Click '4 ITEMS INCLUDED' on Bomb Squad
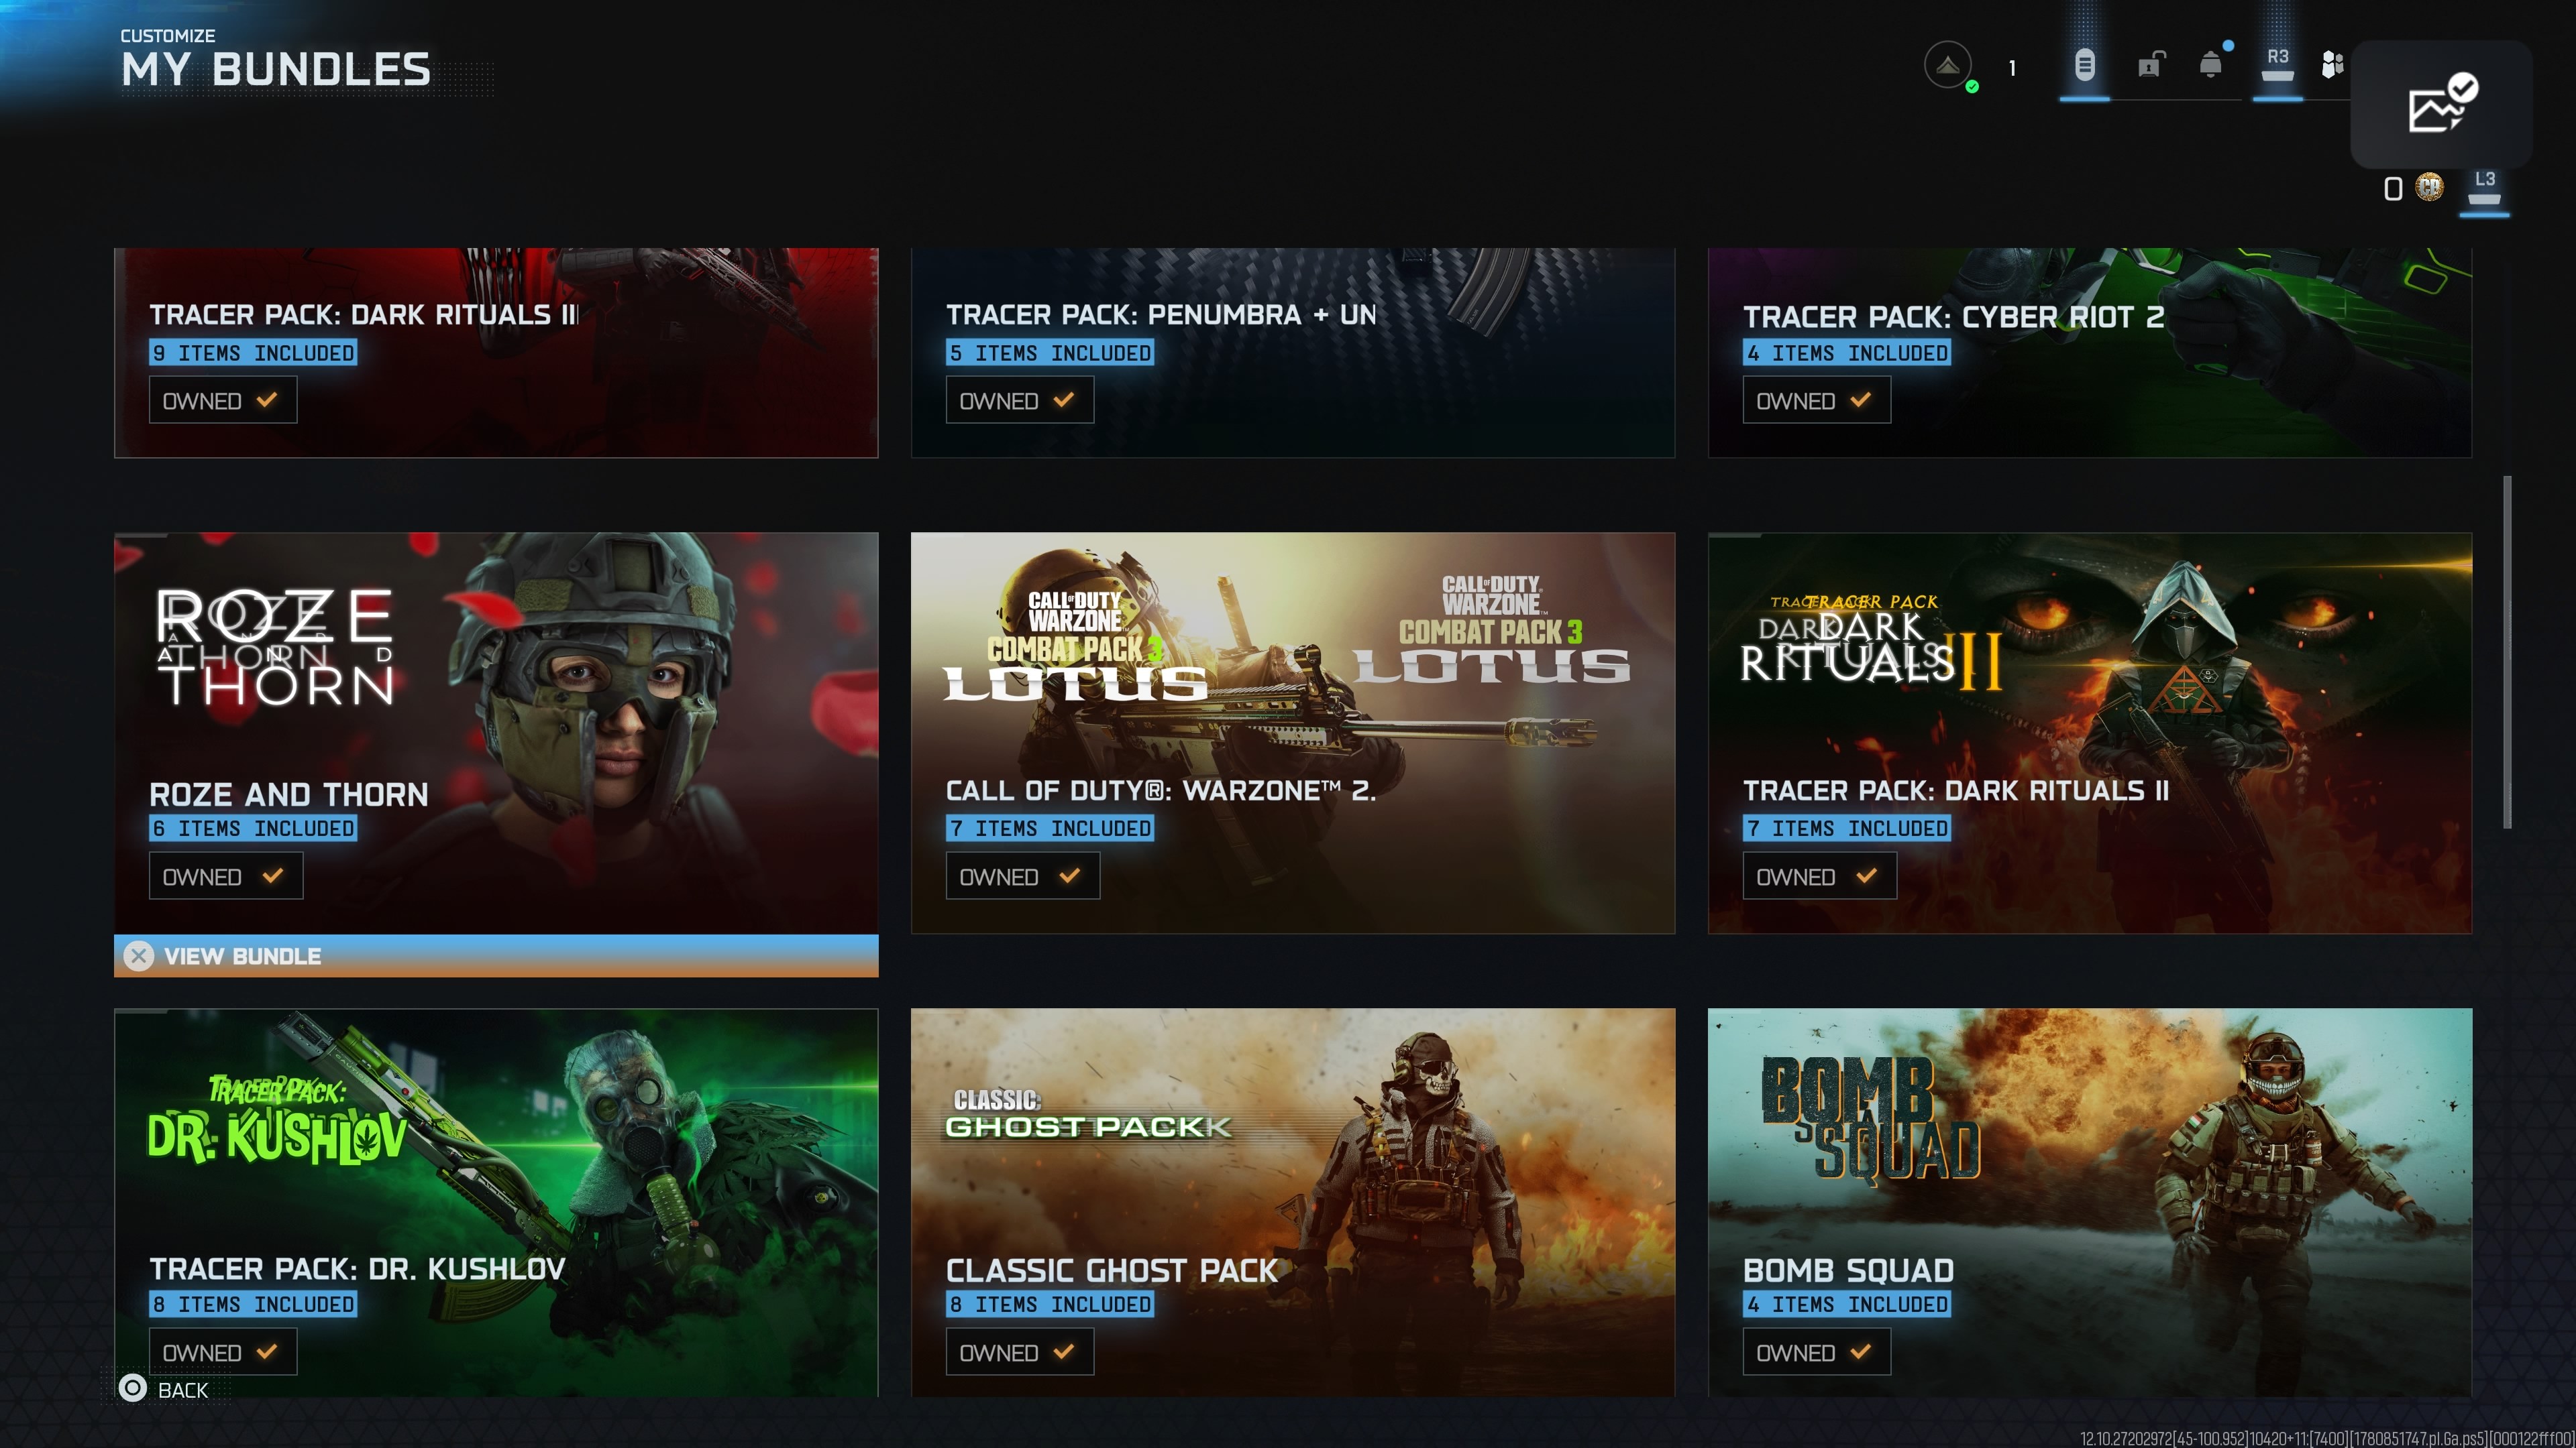Viewport: 2576px width, 1448px height. click(x=1847, y=1304)
